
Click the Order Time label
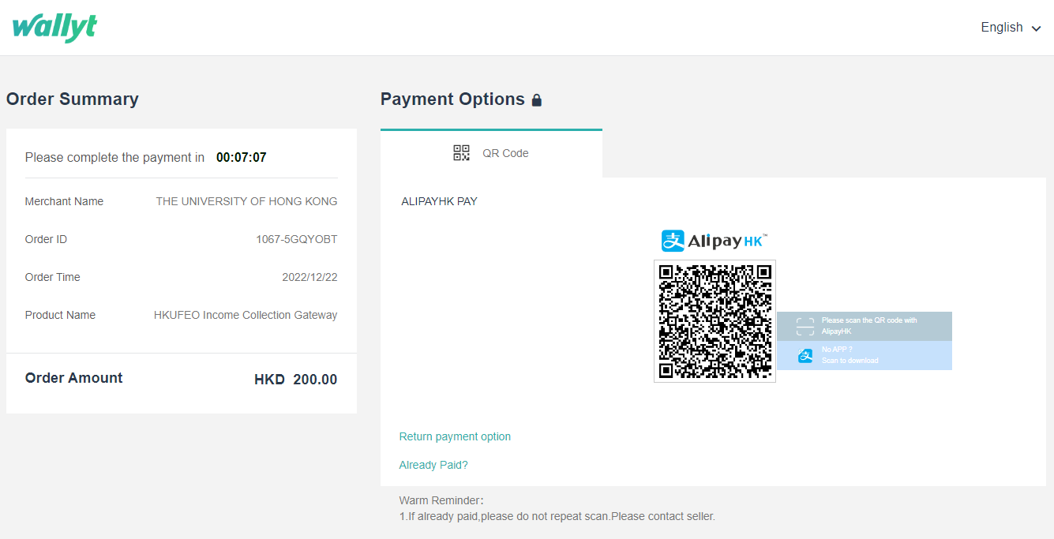(x=52, y=277)
